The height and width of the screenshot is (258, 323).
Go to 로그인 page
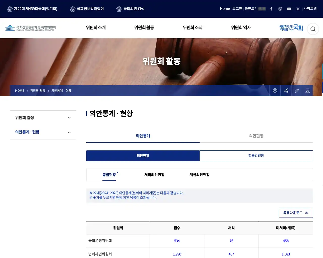point(237,9)
